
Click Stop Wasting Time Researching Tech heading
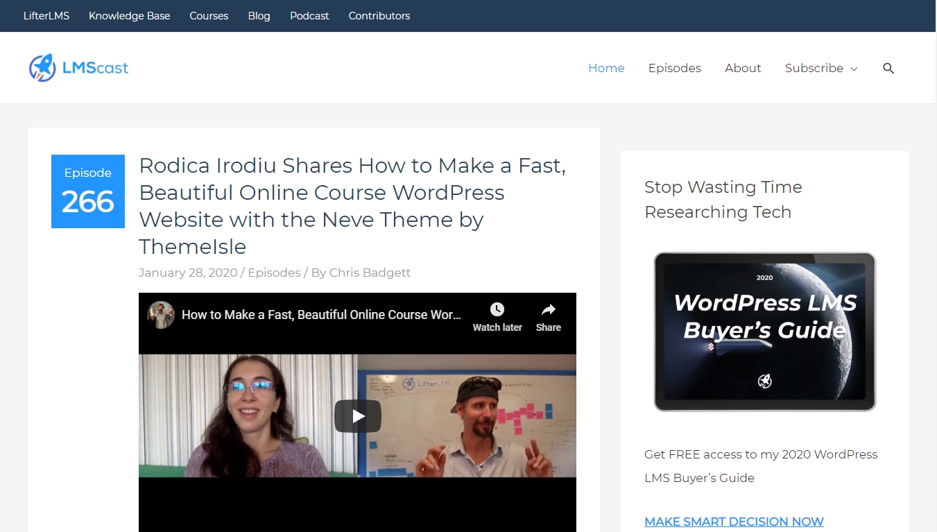pyautogui.click(x=723, y=199)
